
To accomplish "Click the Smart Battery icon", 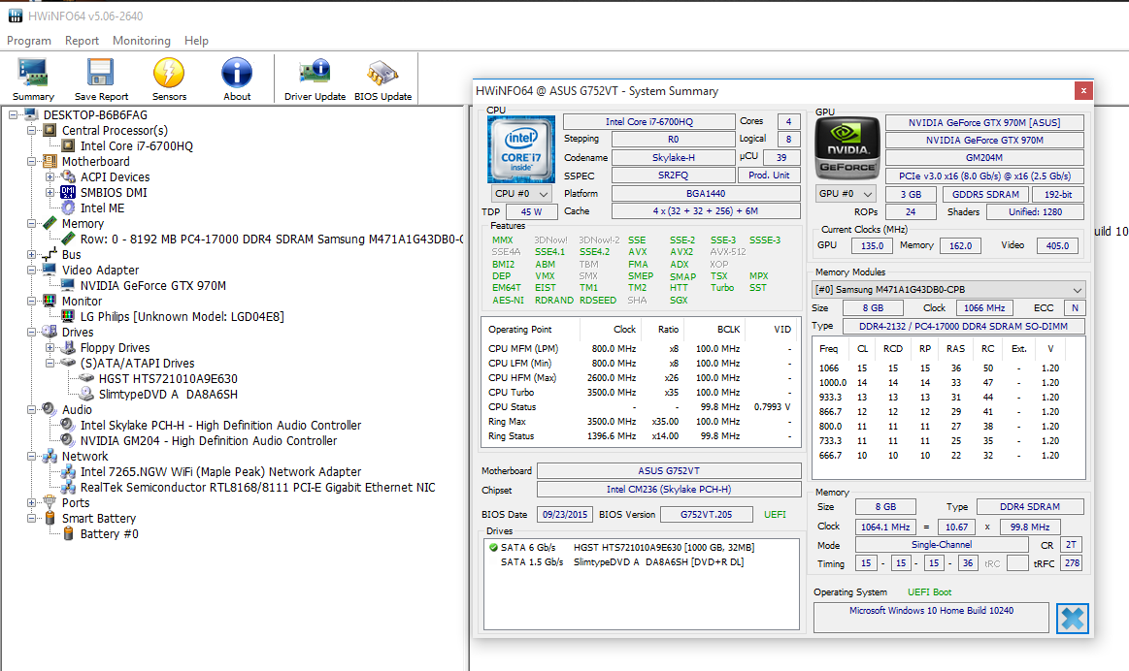I will point(50,518).
